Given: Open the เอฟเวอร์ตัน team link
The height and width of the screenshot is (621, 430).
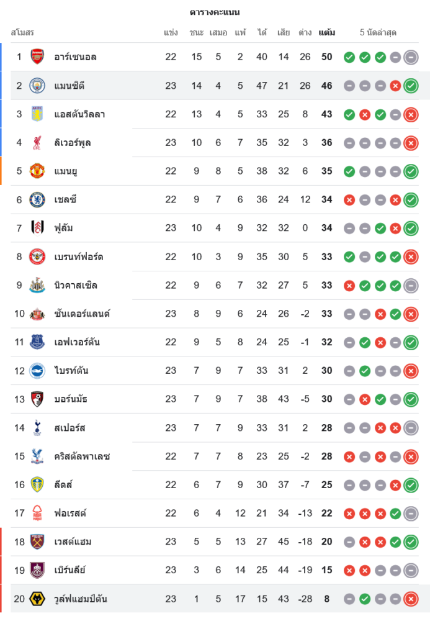Looking at the screenshot, I should coord(76,342).
